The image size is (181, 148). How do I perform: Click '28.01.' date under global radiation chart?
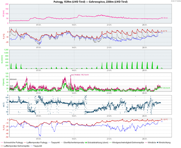pyautogui.click(x=145, y=70)
